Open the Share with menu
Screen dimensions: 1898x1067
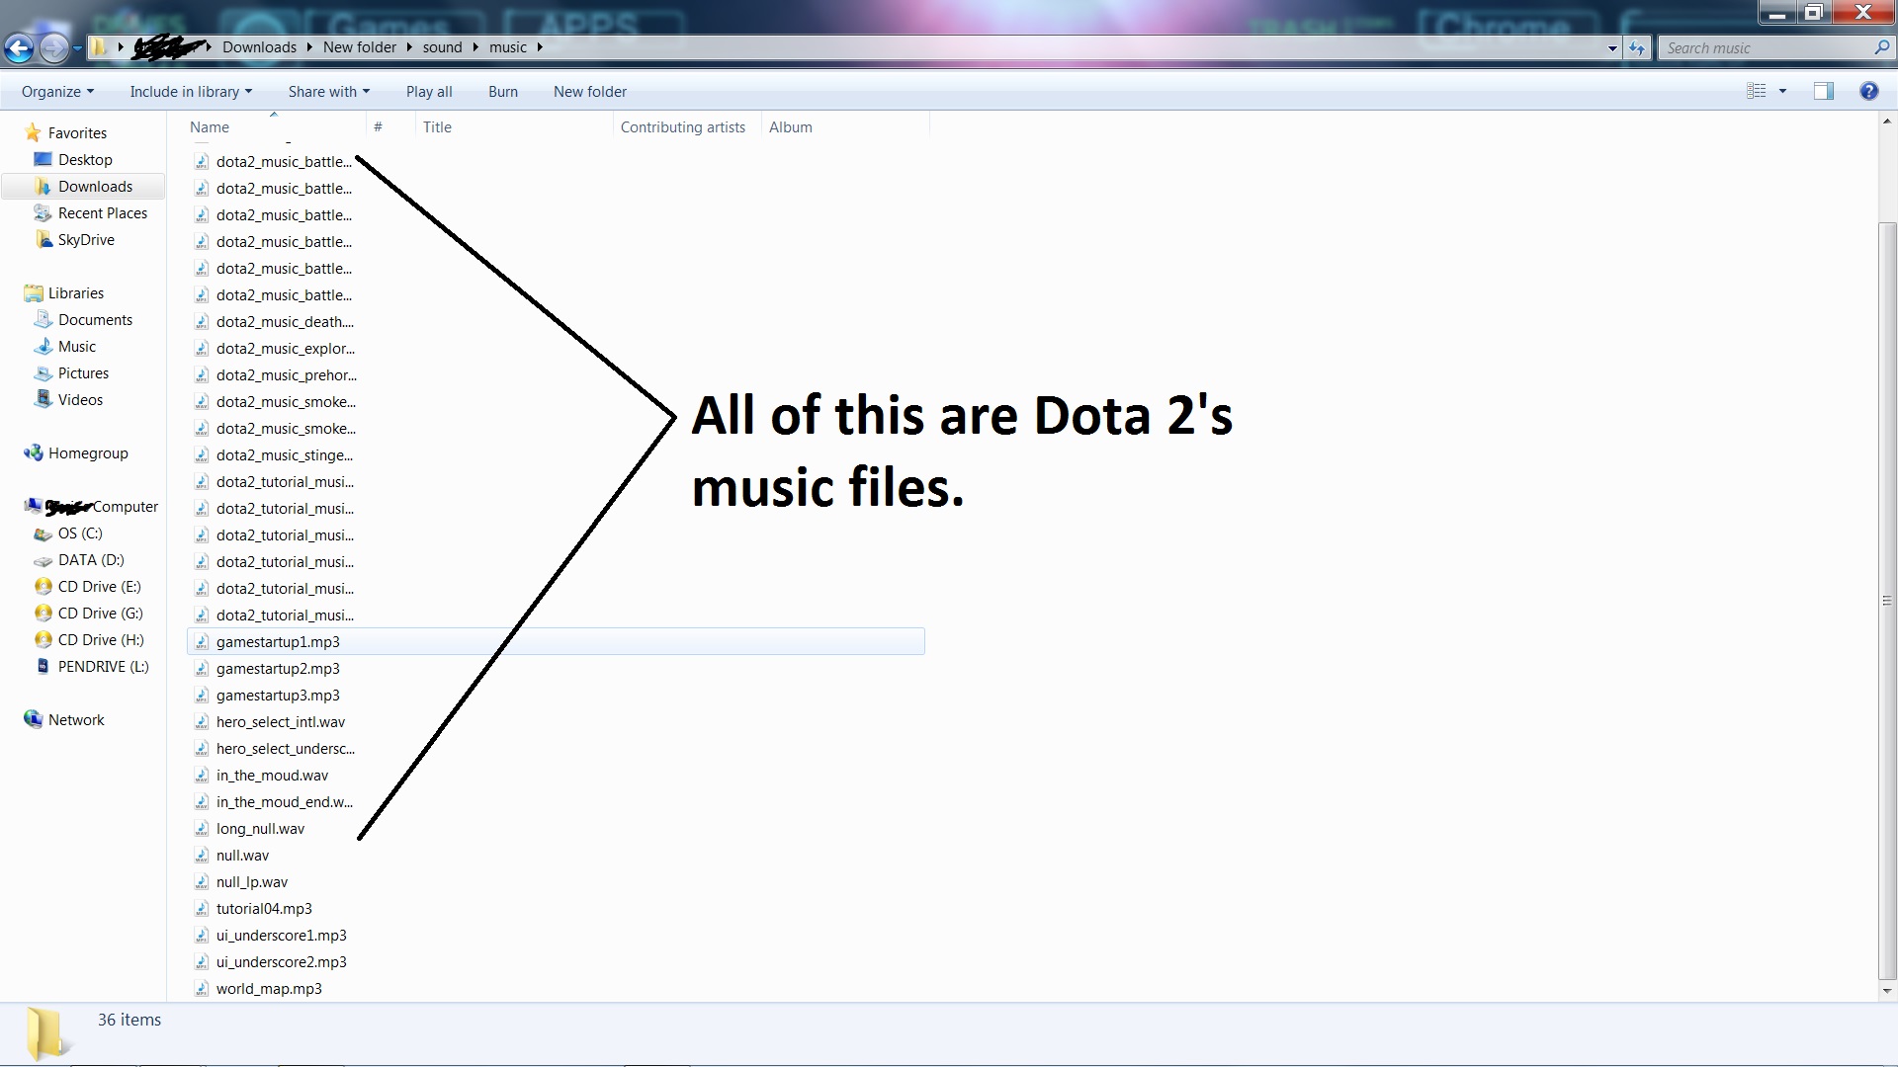click(328, 92)
